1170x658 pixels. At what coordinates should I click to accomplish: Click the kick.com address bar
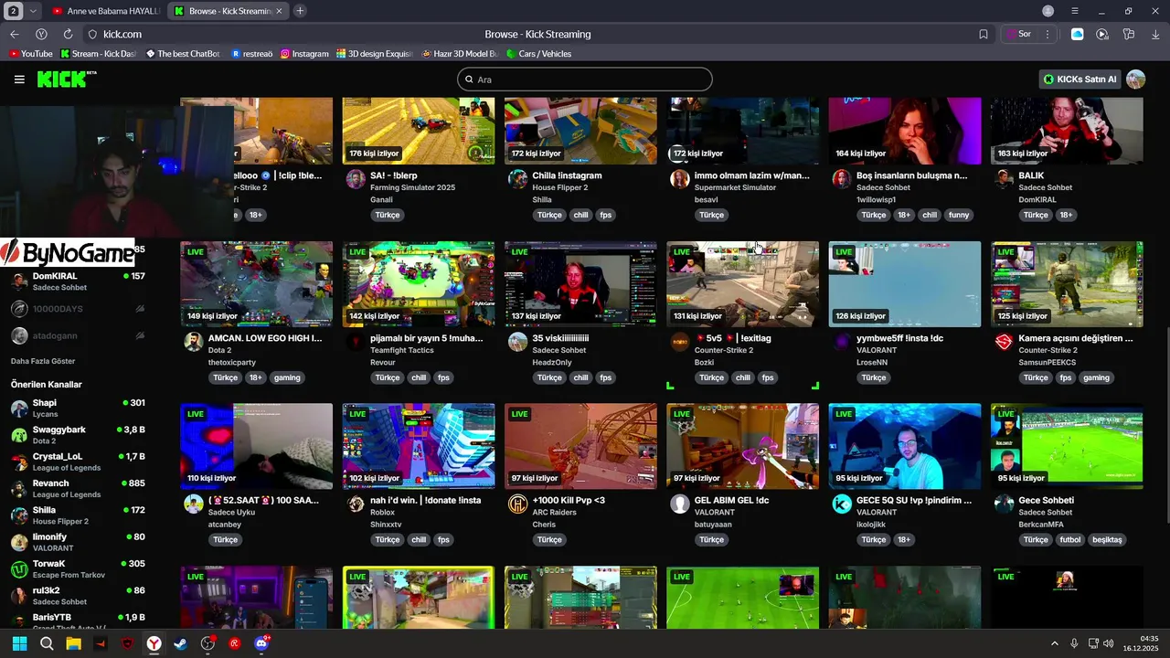tap(530, 34)
